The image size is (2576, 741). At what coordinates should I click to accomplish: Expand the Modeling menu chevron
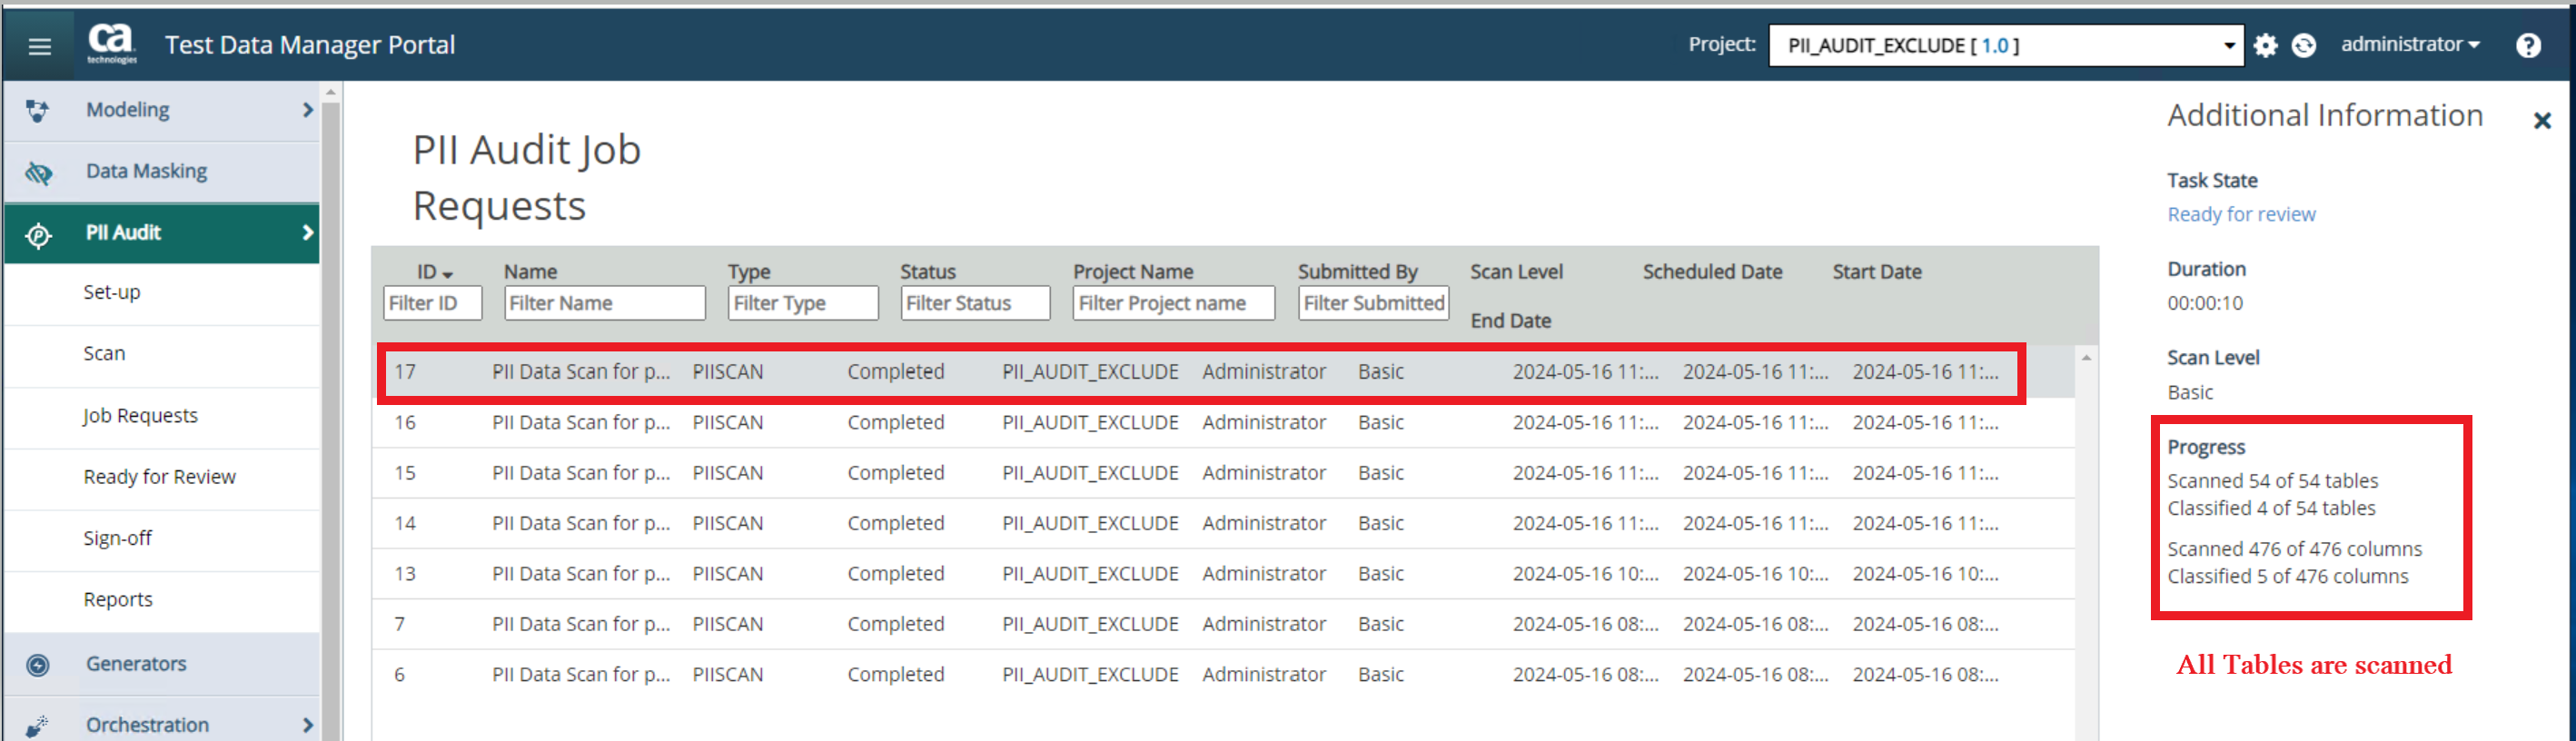[x=307, y=110]
